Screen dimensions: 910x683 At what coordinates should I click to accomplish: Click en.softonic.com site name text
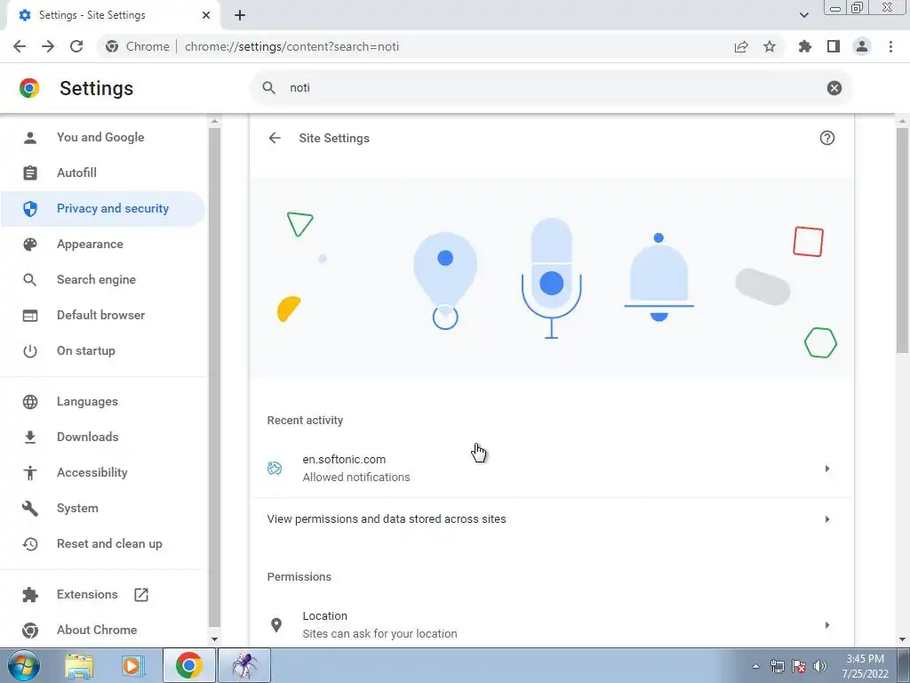click(x=344, y=460)
